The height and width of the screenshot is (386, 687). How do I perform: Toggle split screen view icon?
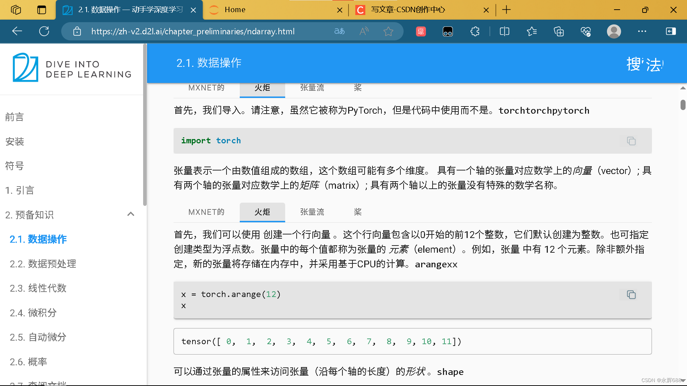coord(505,31)
